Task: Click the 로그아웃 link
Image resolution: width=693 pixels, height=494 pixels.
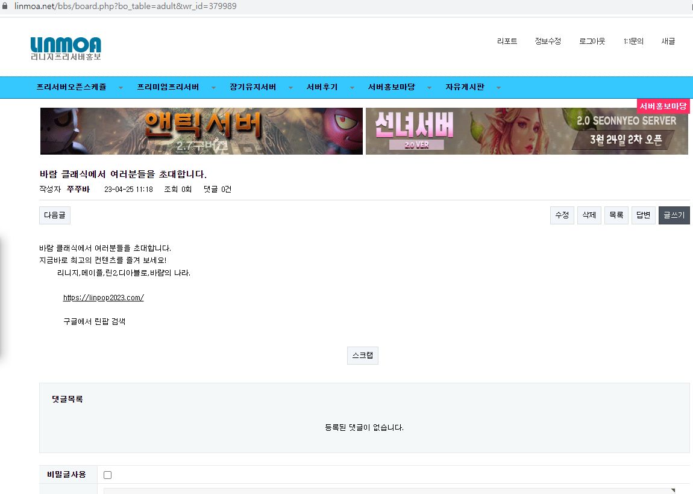Action: click(x=592, y=41)
